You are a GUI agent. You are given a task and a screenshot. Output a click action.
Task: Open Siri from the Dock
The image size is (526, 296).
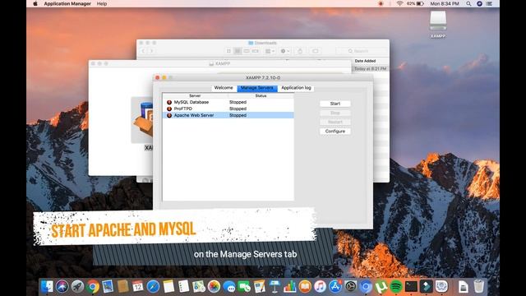coord(62,287)
